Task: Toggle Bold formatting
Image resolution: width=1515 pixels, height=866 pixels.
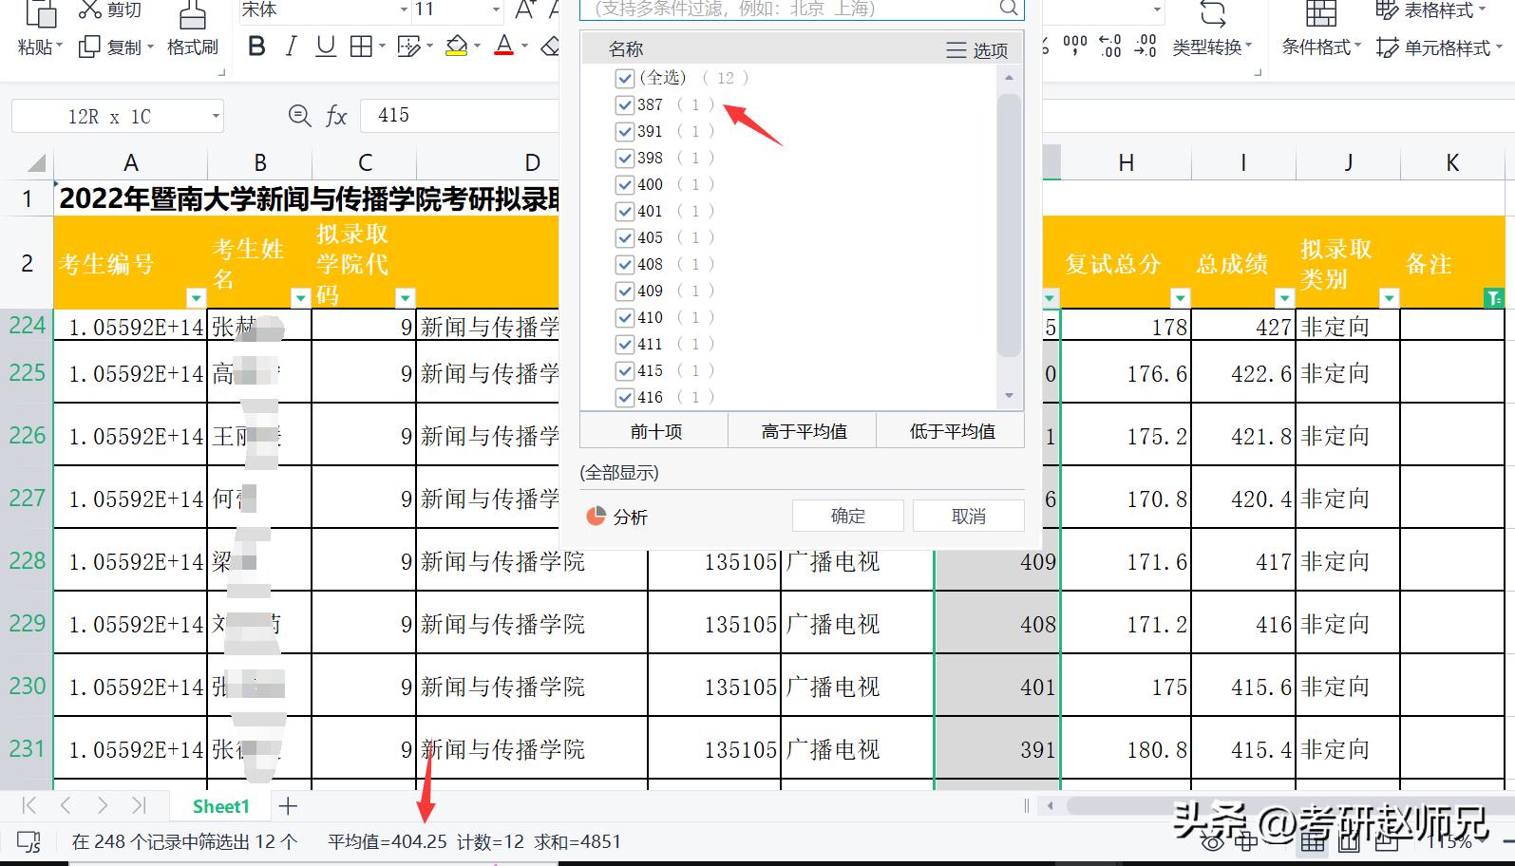Action: [x=256, y=47]
